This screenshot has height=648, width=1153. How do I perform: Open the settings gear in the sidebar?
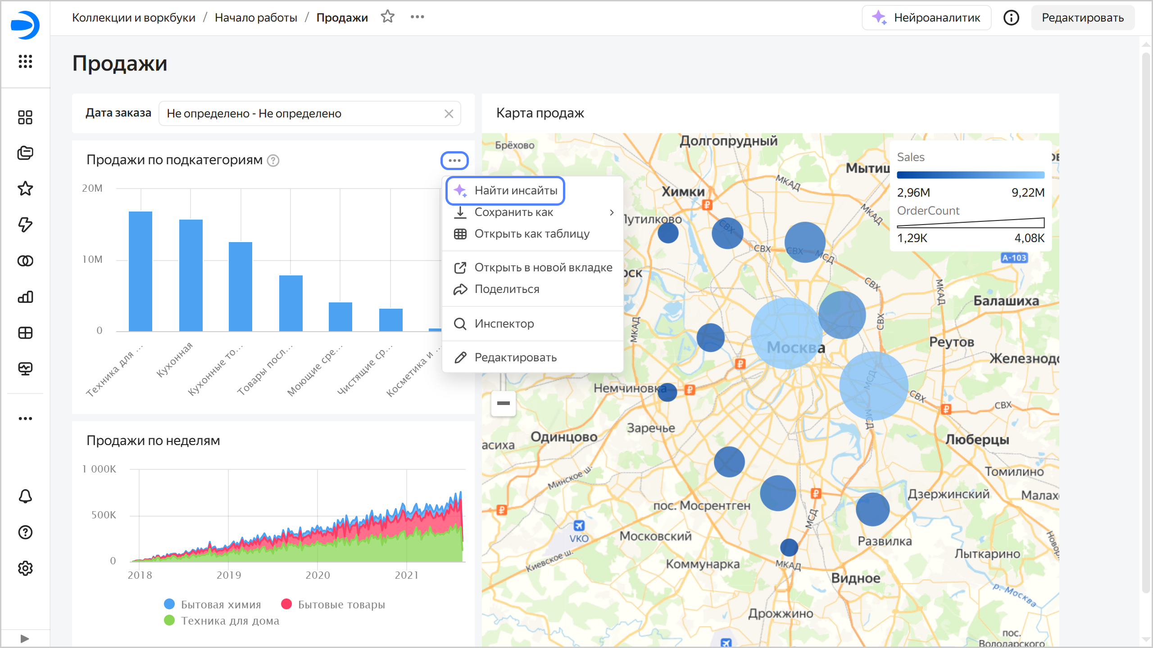(x=25, y=568)
